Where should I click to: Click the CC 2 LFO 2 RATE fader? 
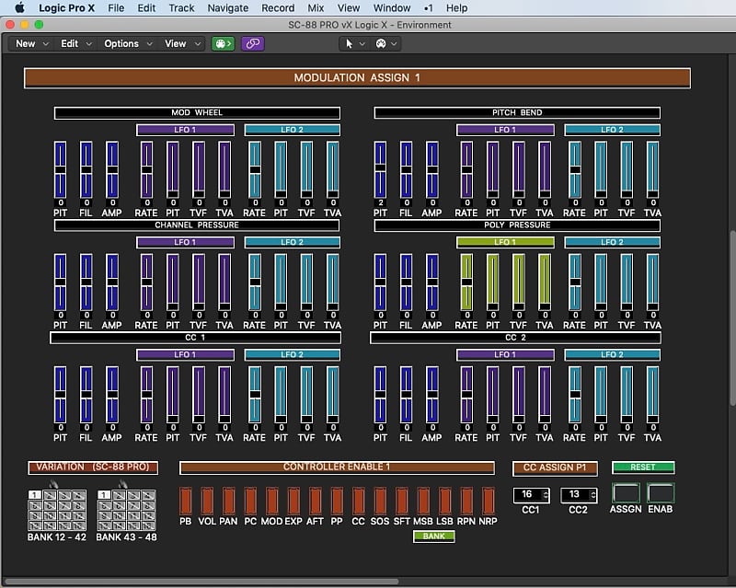pyautogui.click(x=576, y=395)
